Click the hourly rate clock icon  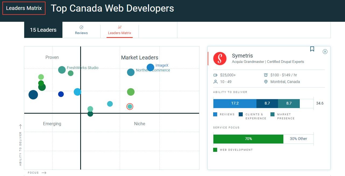pyautogui.click(x=266, y=75)
